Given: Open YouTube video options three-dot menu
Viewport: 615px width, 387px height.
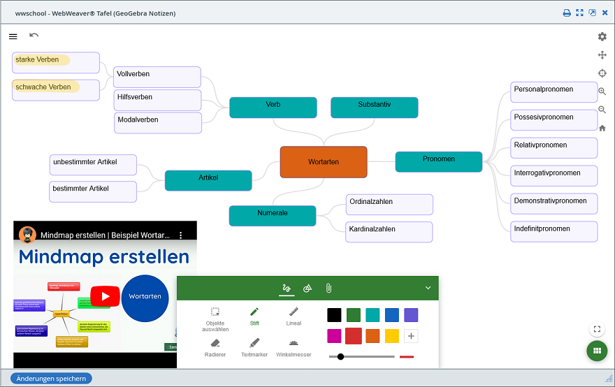Looking at the screenshot, I should 180,235.
